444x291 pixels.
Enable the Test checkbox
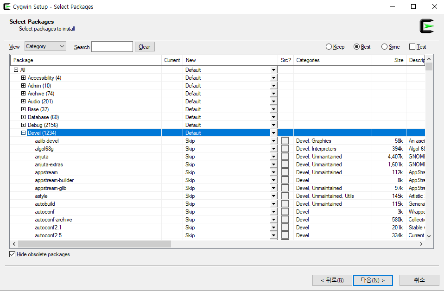click(x=412, y=47)
